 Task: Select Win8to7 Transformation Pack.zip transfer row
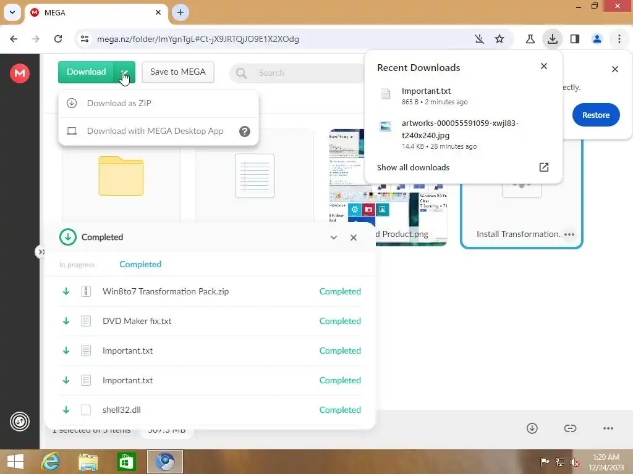coord(210,291)
